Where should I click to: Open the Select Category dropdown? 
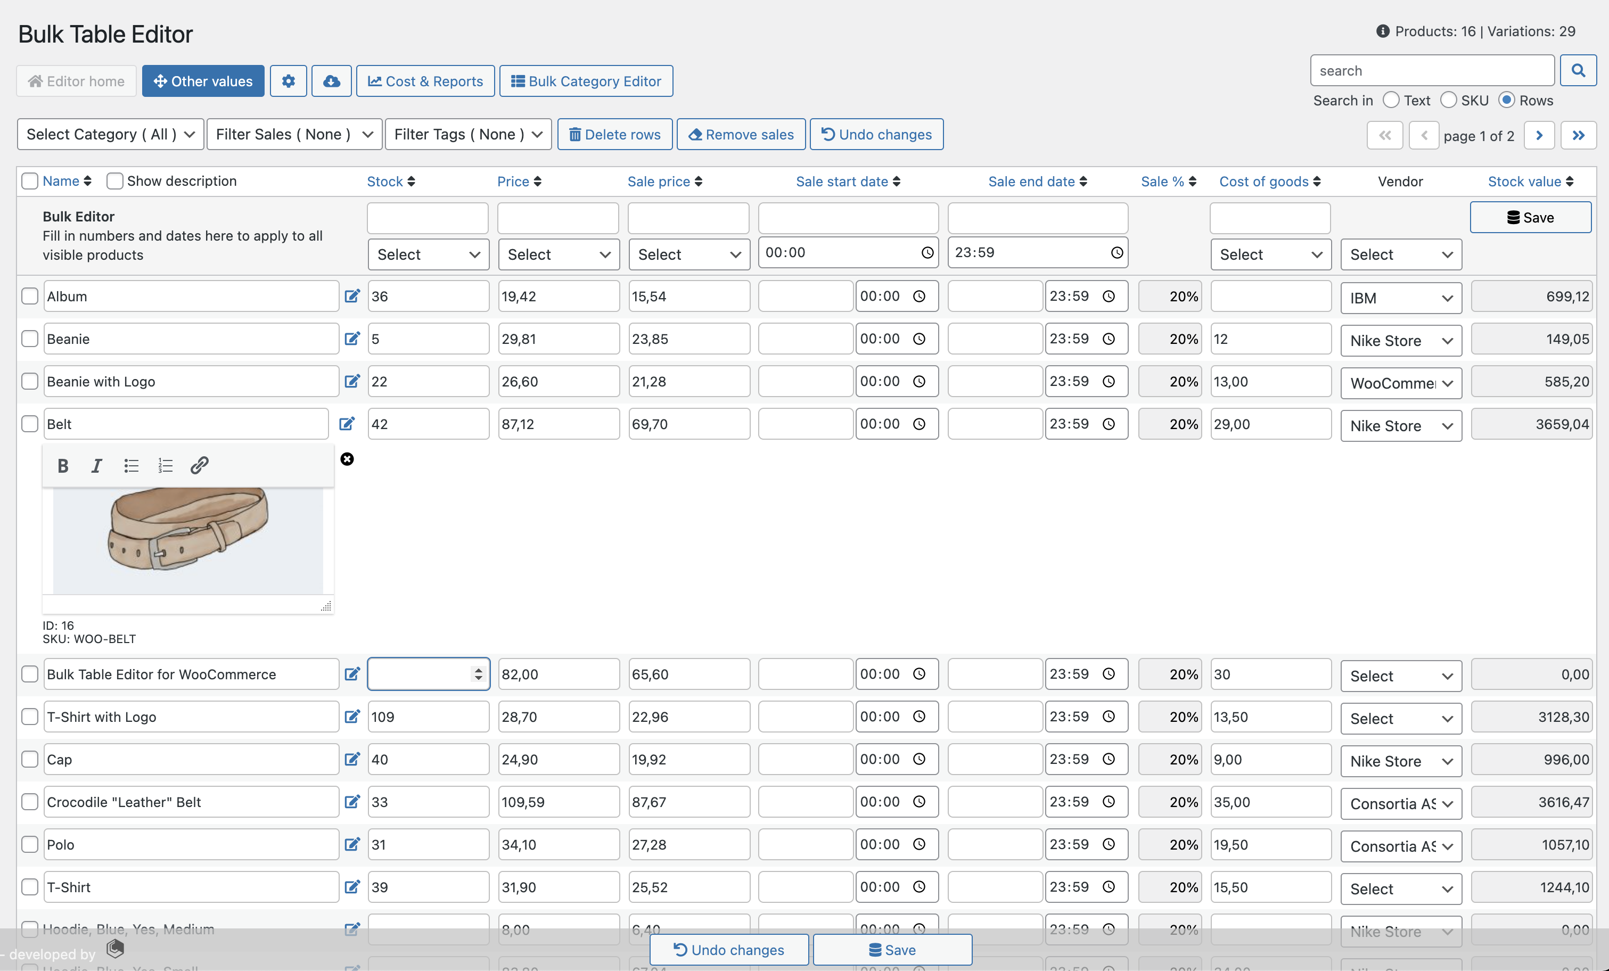(109, 134)
